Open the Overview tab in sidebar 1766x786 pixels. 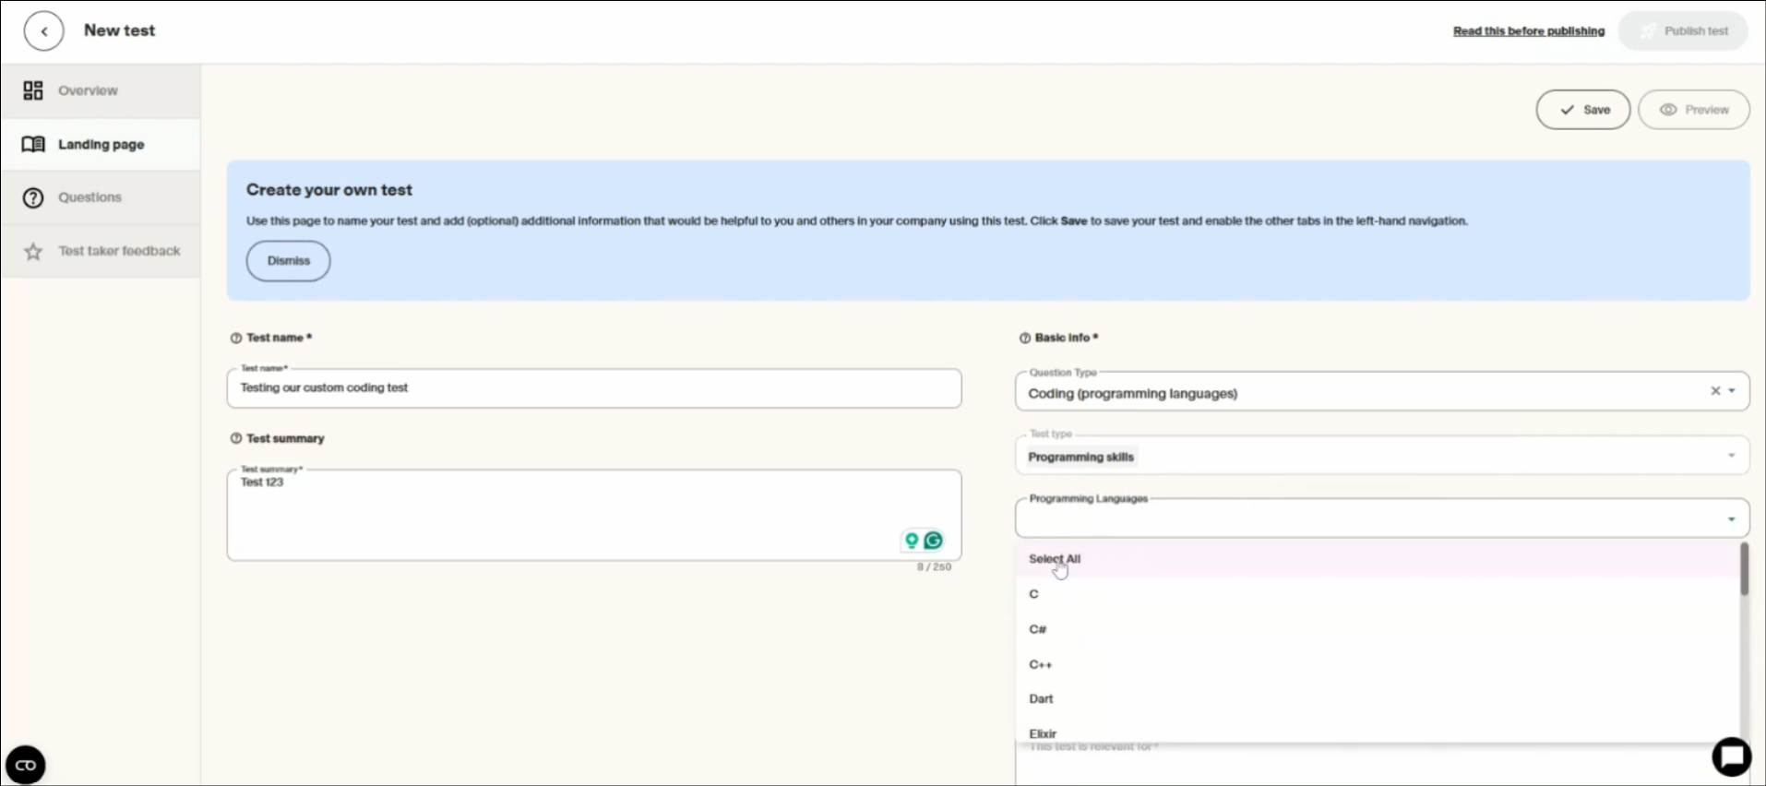click(88, 90)
